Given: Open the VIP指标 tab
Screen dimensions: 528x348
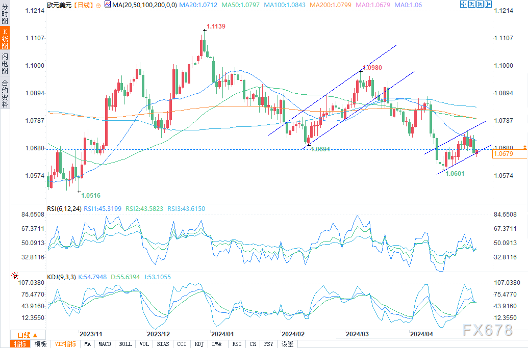Looking at the screenshot, I should (x=65, y=344).
